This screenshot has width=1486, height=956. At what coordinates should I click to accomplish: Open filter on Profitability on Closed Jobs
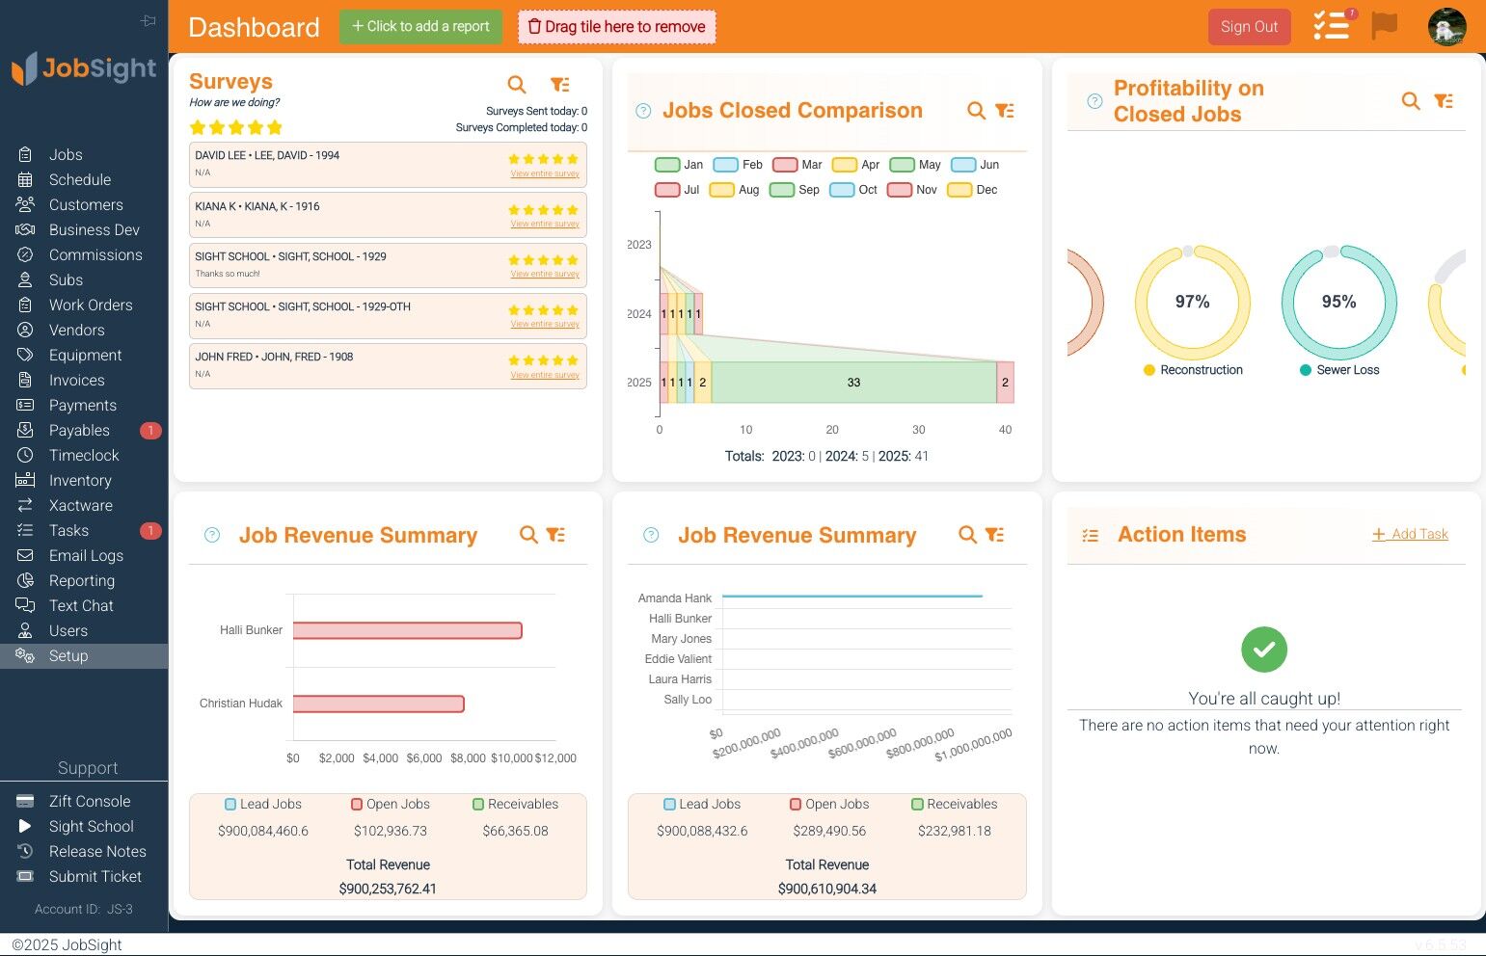coord(1444,101)
